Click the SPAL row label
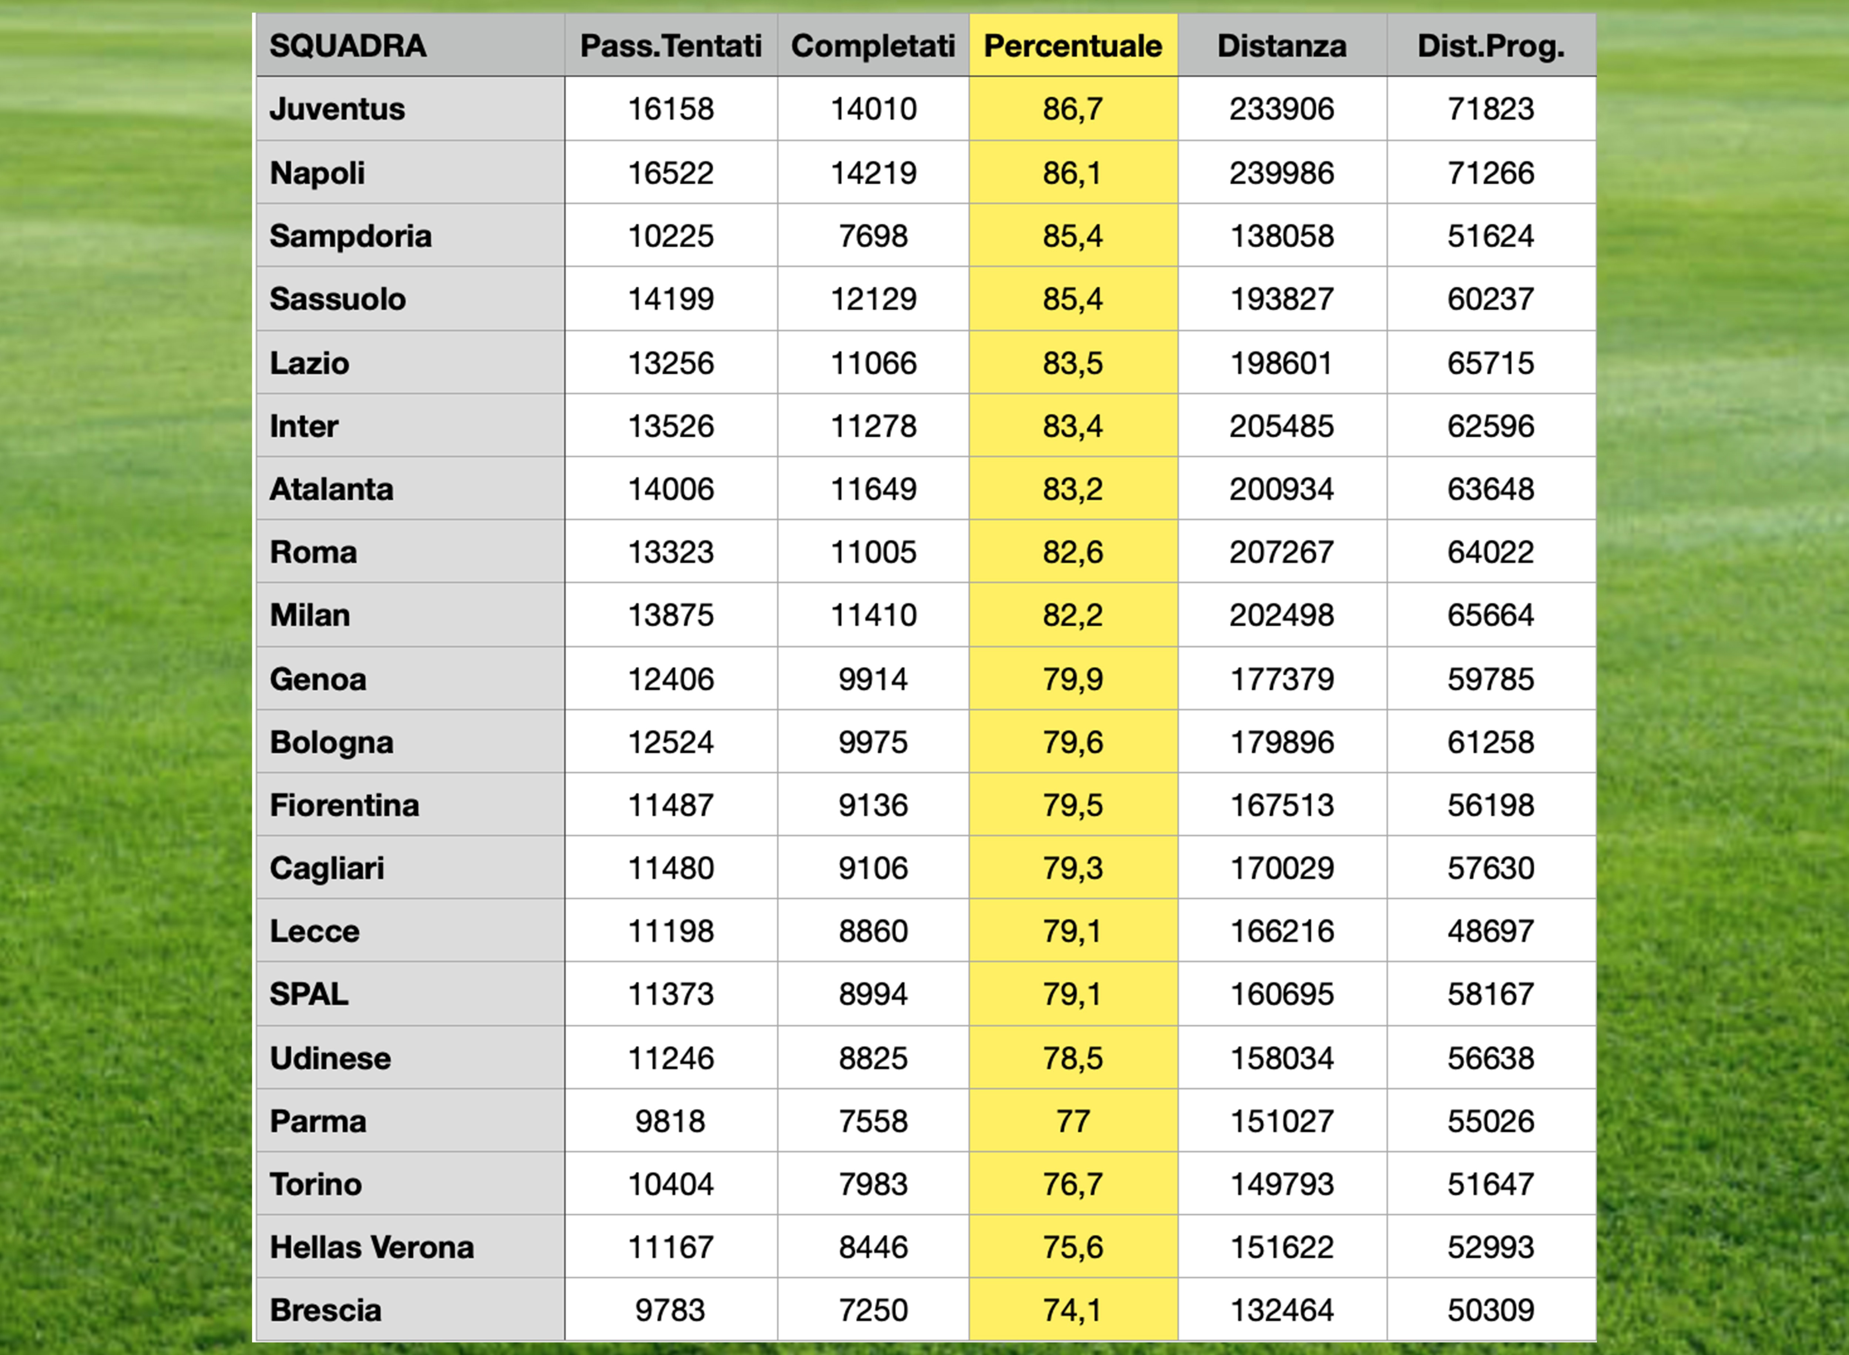The width and height of the screenshot is (1849, 1355). click(410, 994)
